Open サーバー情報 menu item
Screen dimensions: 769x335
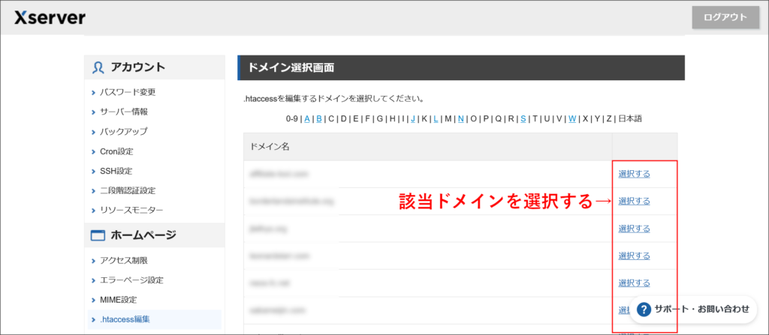point(124,112)
